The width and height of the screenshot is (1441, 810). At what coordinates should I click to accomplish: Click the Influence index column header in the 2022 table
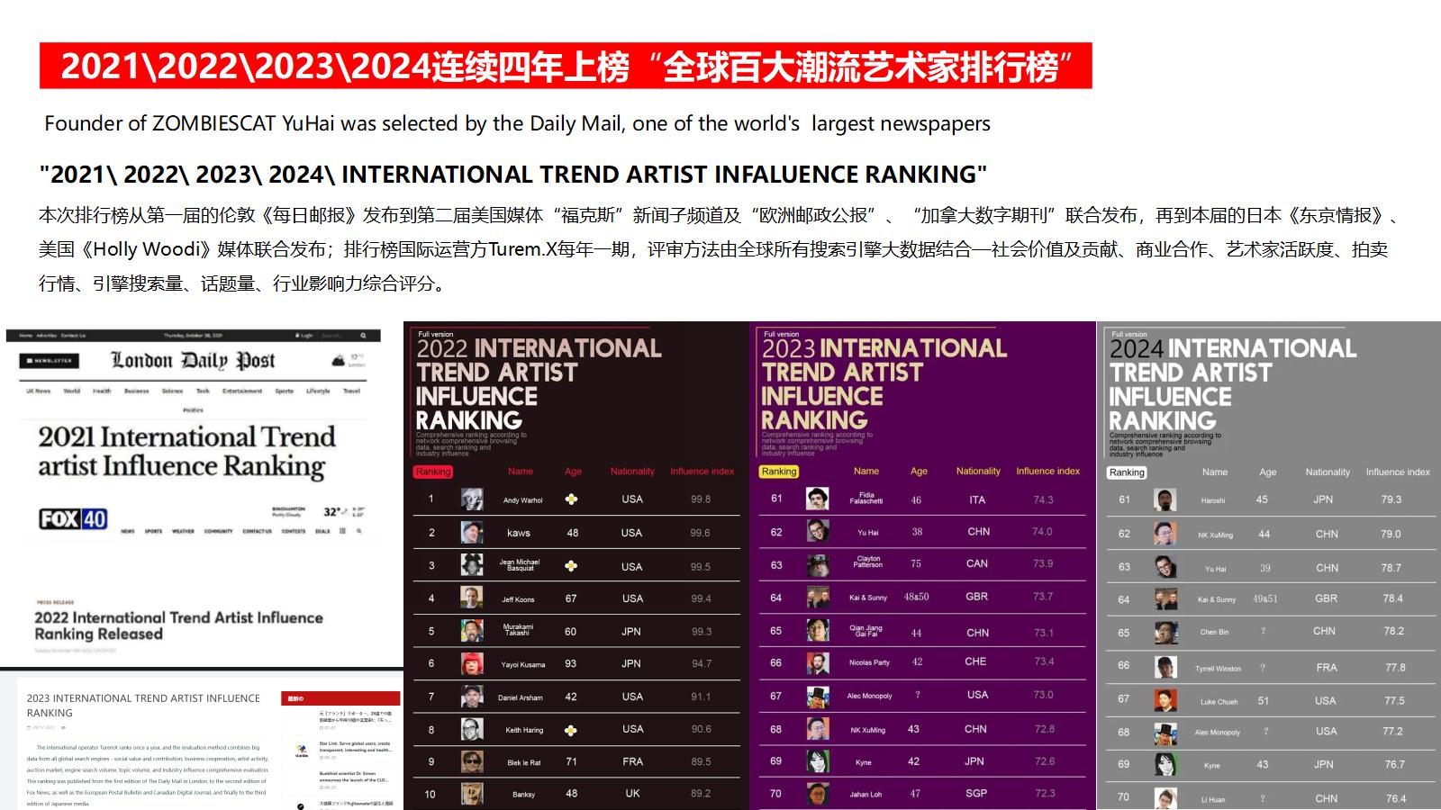[x=702, y=472]
